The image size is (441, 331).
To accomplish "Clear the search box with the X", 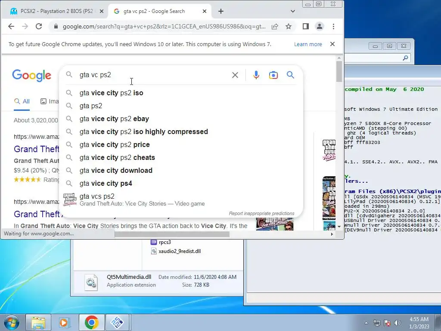I will (235, 75).
